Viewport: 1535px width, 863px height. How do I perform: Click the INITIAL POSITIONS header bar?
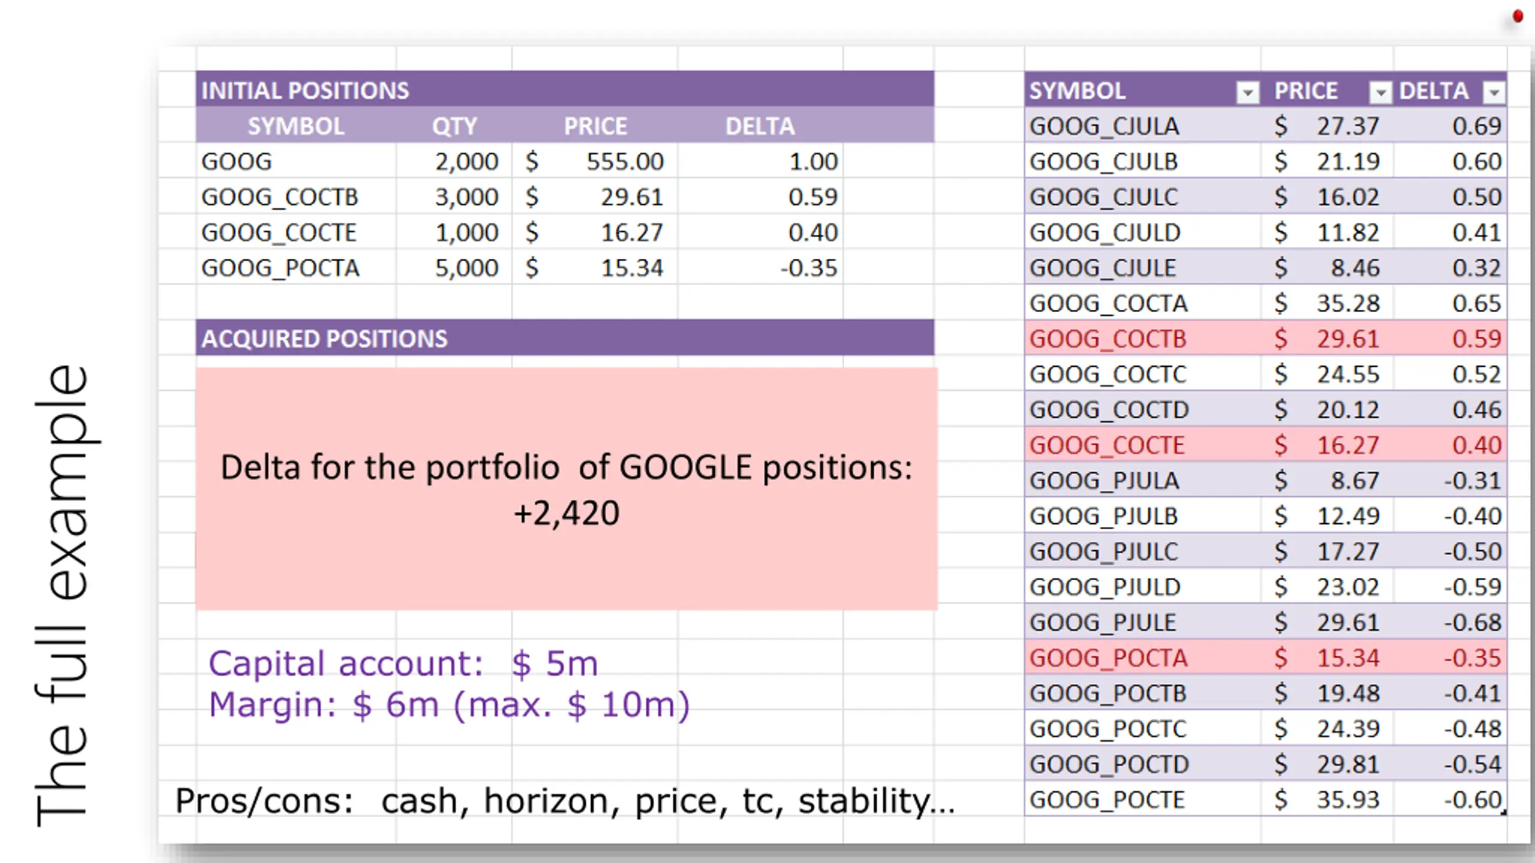565,90
